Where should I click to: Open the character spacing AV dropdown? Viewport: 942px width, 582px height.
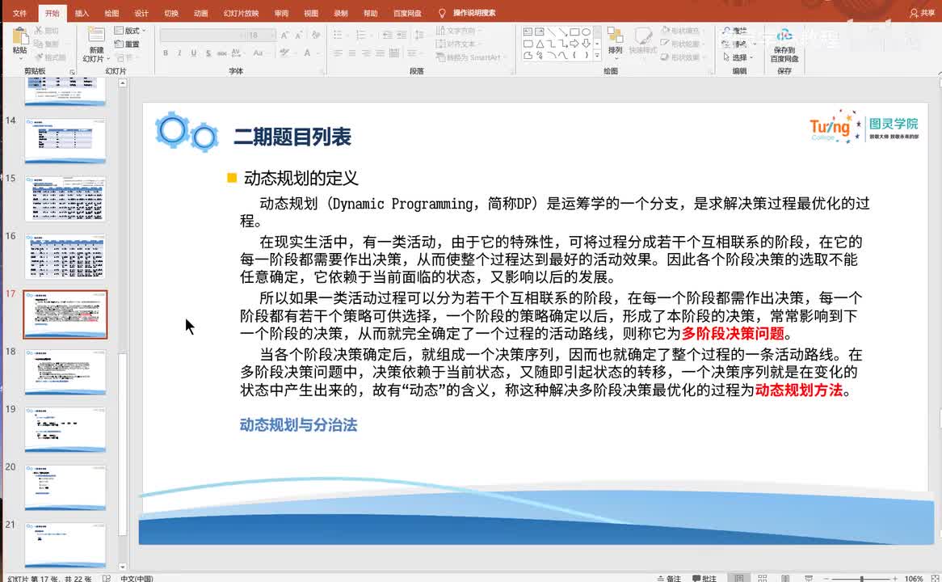point(238,53)
